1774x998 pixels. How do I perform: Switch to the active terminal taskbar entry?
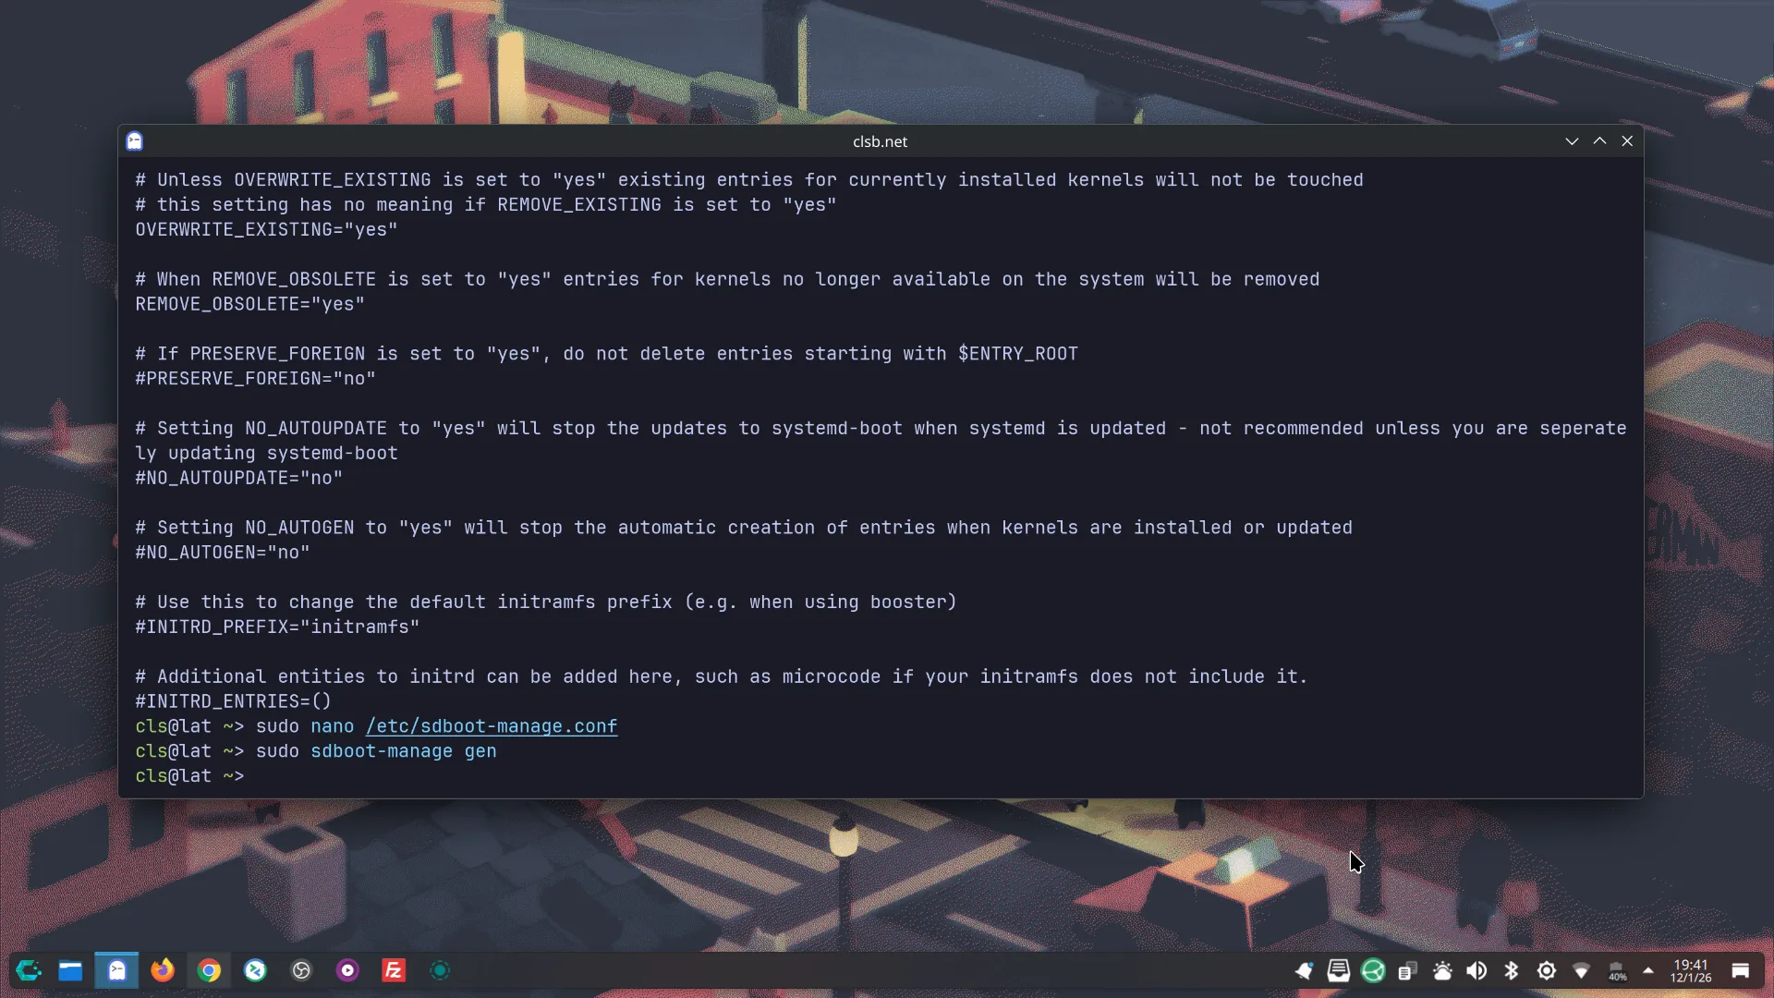tap(116, 970)
